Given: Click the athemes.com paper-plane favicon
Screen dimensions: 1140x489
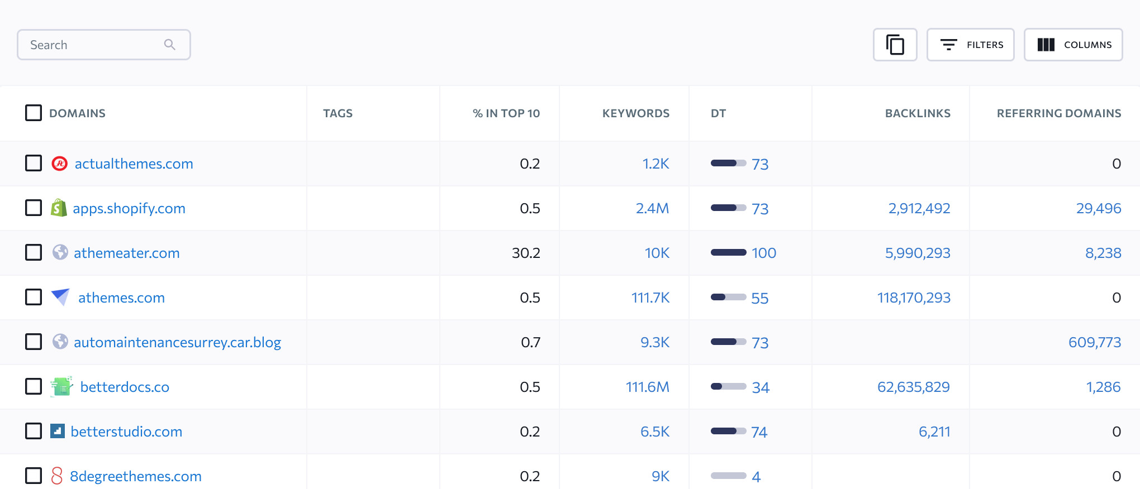Looking at the screenshot, I should tap(60, 297).
